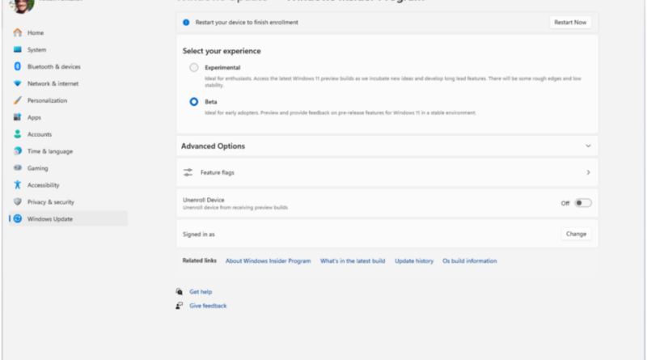
Task: Collapse the Advanced Options section
Action: click(588, 146)
